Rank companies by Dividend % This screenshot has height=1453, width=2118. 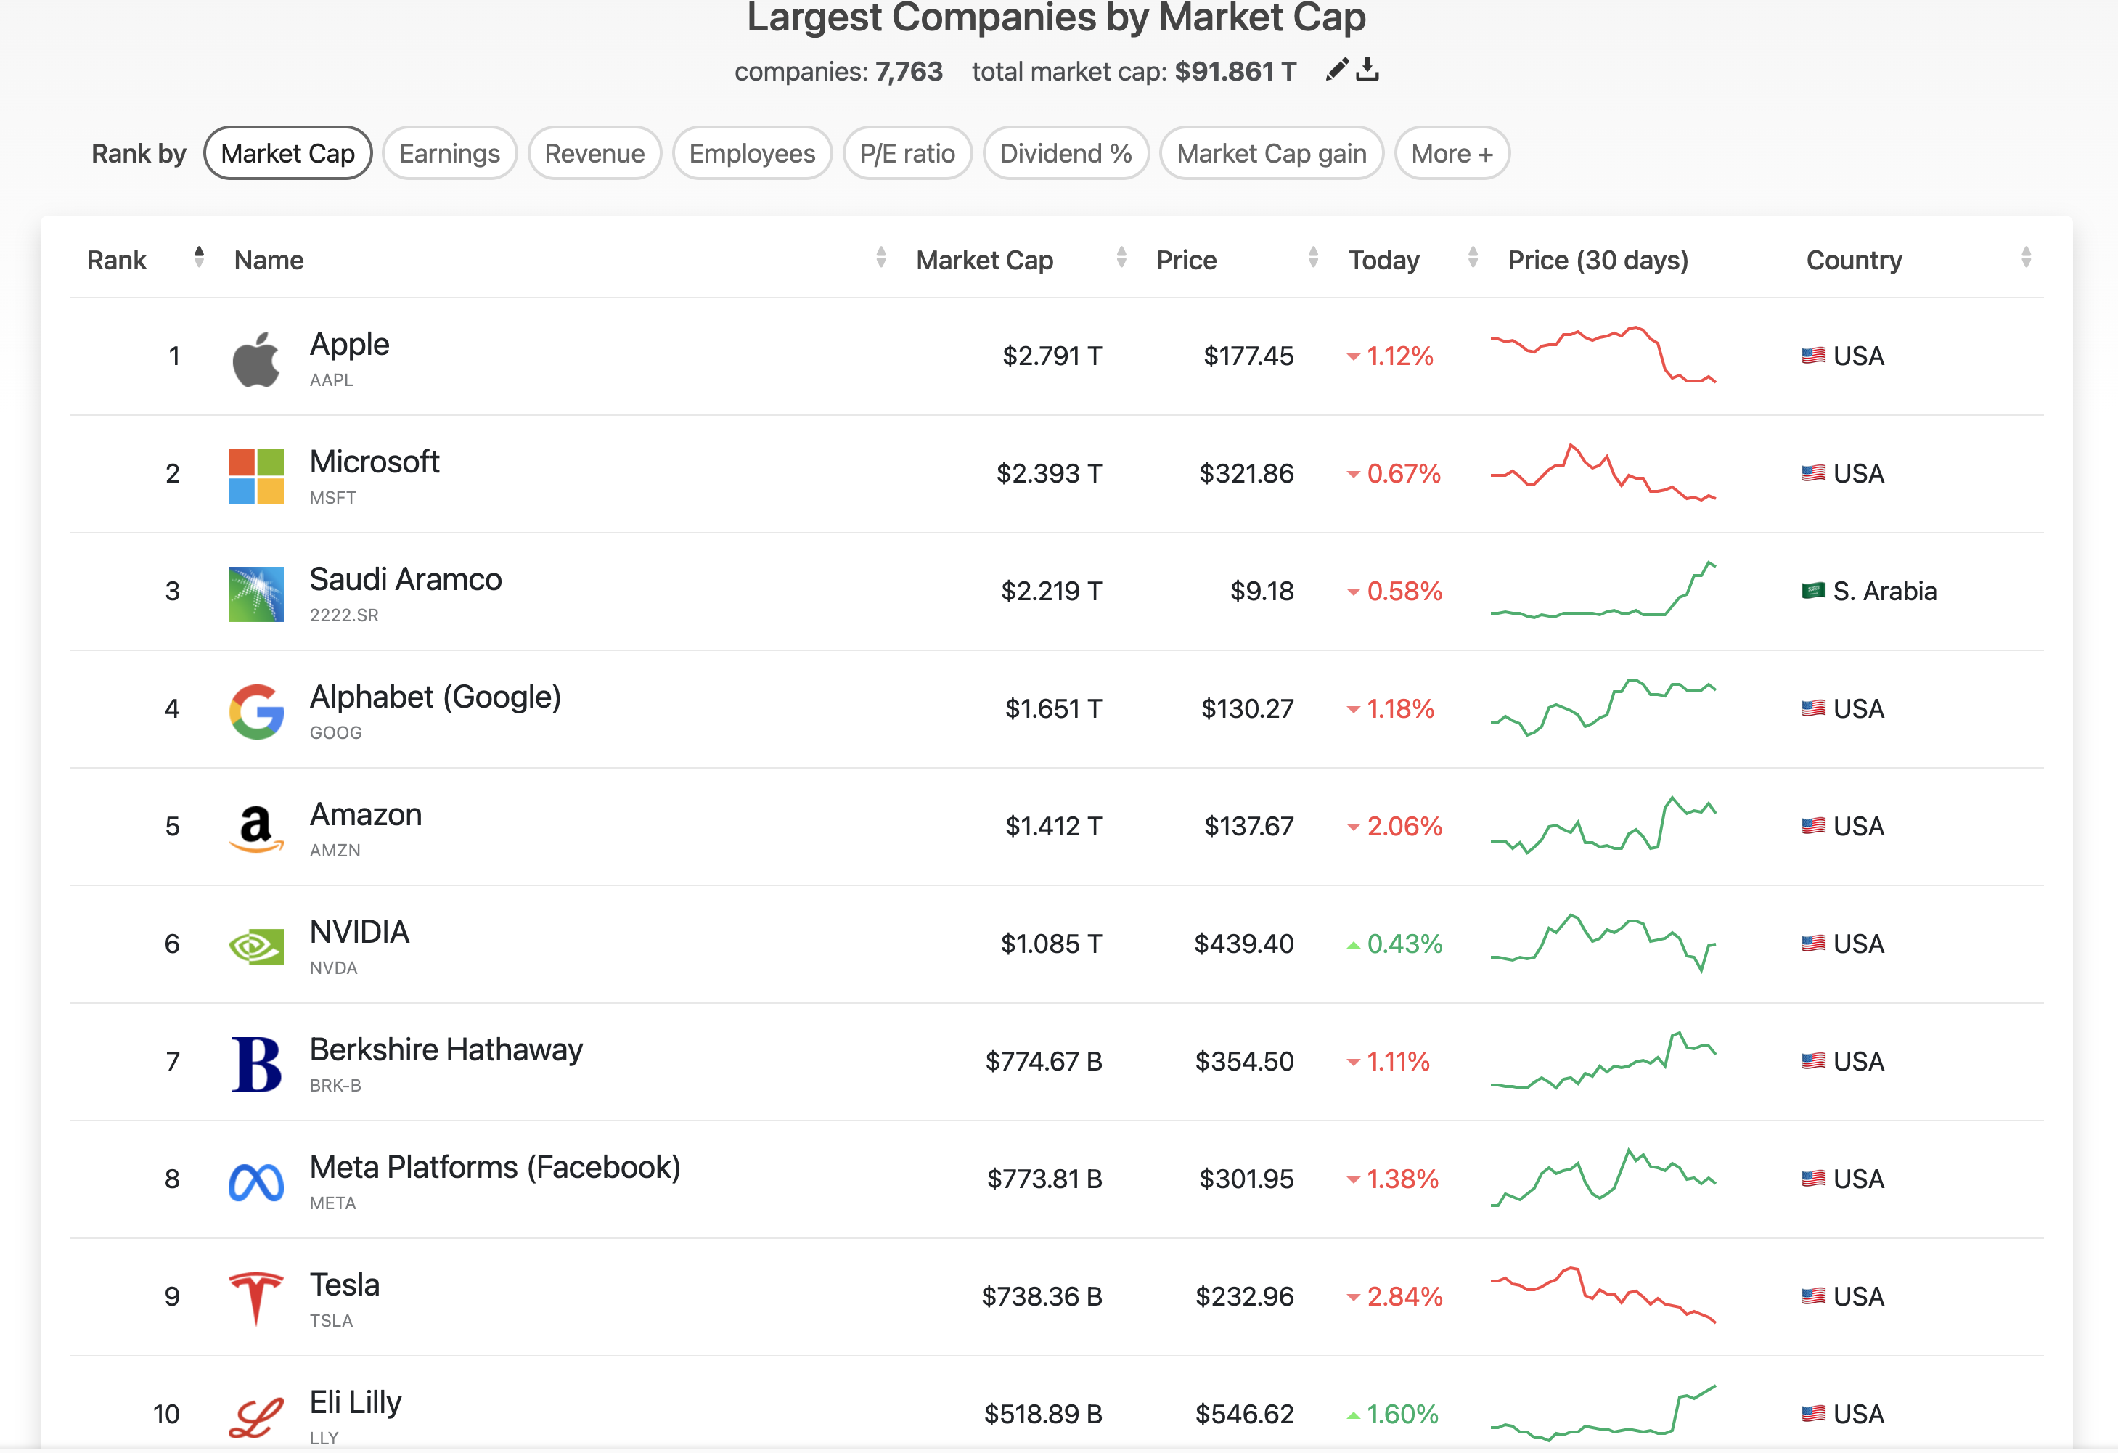[x=1066, y=153]
